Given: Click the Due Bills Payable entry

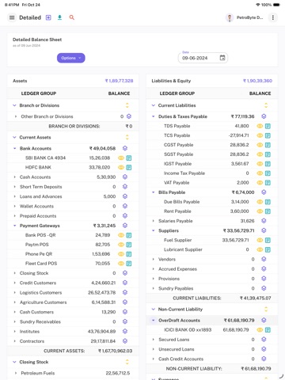Looking at the screenshot, I should point(182,202).
